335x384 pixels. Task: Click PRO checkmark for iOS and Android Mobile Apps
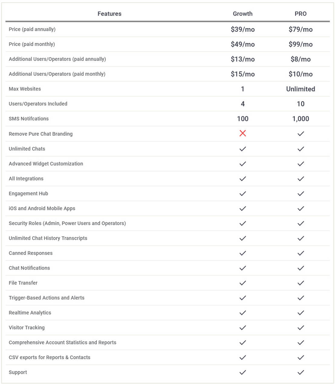pyautogui.click(x=301, y=208)
